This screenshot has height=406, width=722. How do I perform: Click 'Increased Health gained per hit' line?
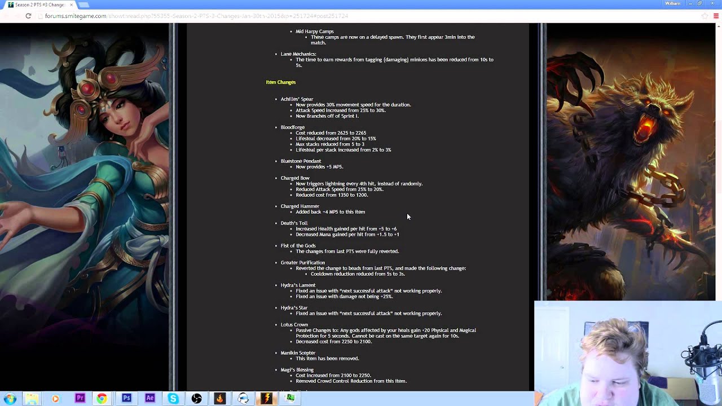pos(346,229)
